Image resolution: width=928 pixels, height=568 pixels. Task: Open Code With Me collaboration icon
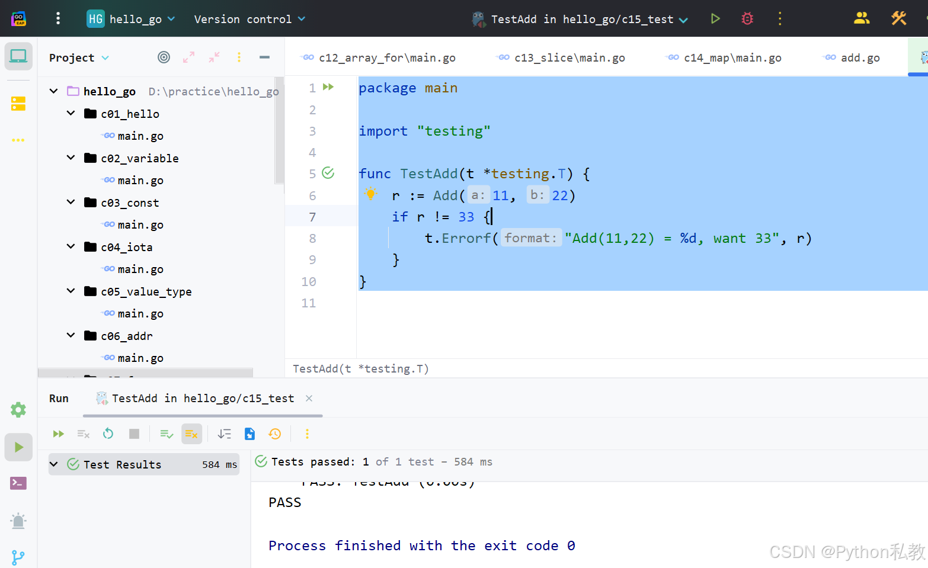(x=862, y=18)
